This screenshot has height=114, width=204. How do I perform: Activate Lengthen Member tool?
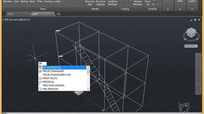point(113,3)
